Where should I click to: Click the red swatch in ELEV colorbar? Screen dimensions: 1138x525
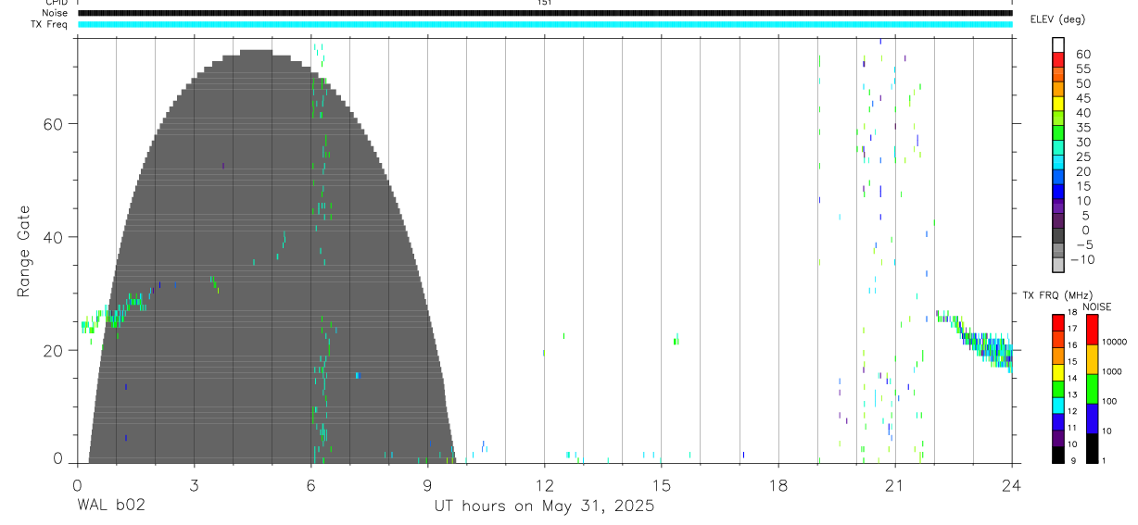tap(1058, 60)
